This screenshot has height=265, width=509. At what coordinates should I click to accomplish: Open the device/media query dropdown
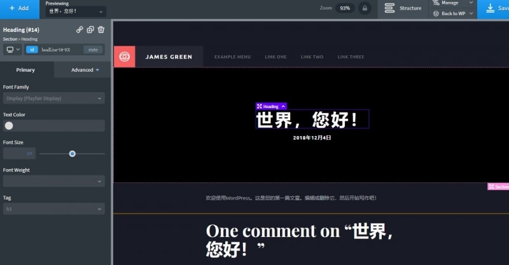click(x=12, y=50)
